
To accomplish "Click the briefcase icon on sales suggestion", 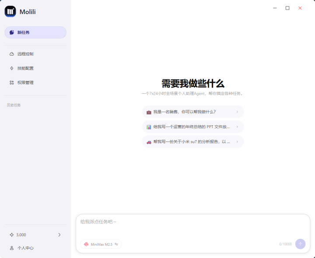I will 149,112.
